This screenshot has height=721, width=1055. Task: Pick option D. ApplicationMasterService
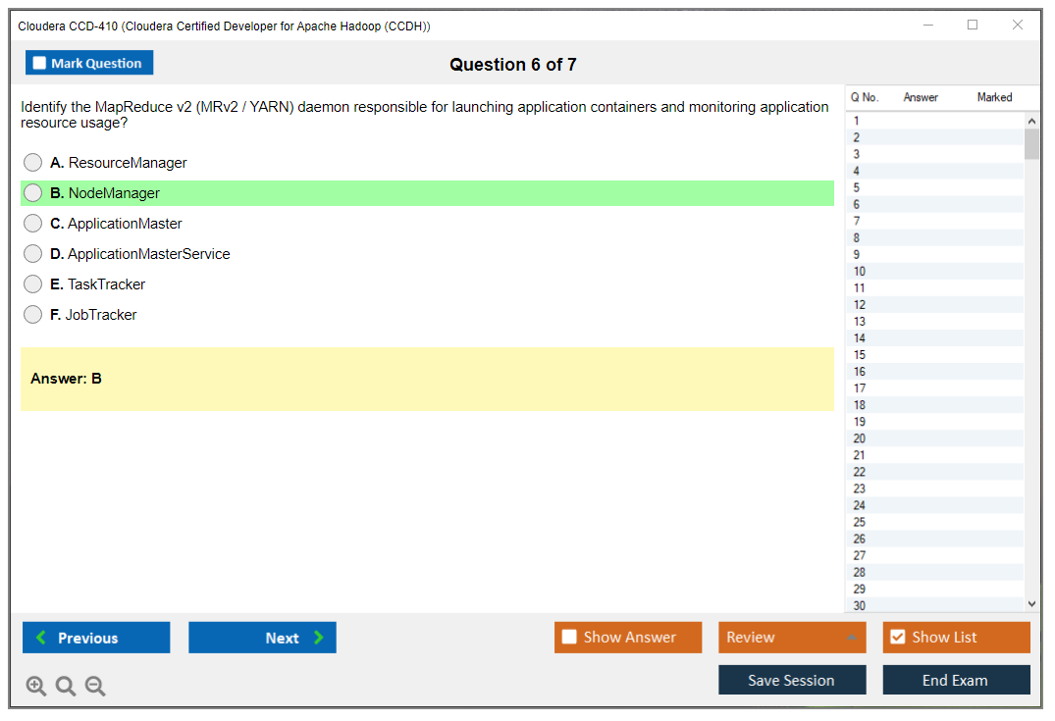[x=33, y=254]
